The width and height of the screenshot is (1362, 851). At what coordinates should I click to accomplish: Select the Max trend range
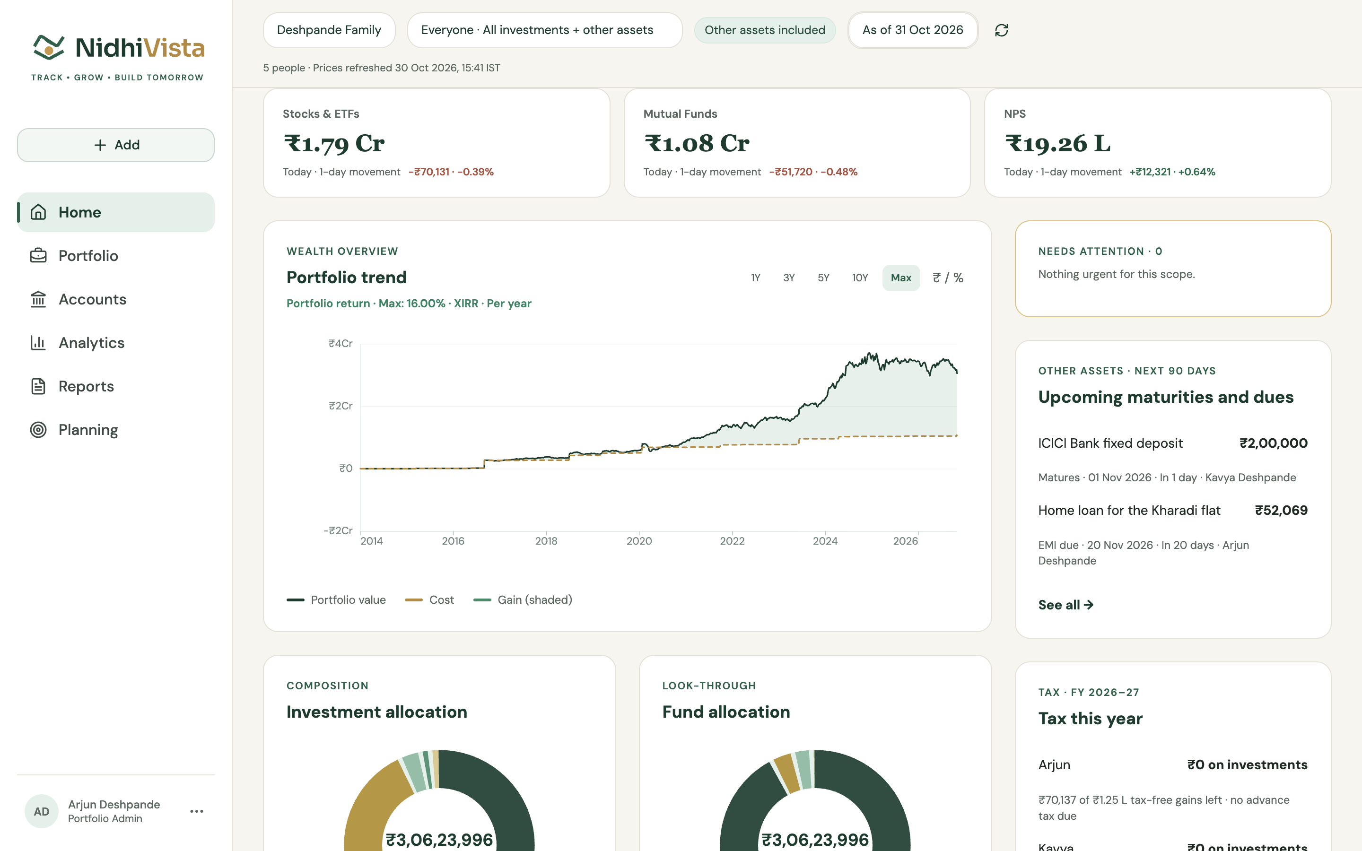pyautogui.click(x=901, y=278)
